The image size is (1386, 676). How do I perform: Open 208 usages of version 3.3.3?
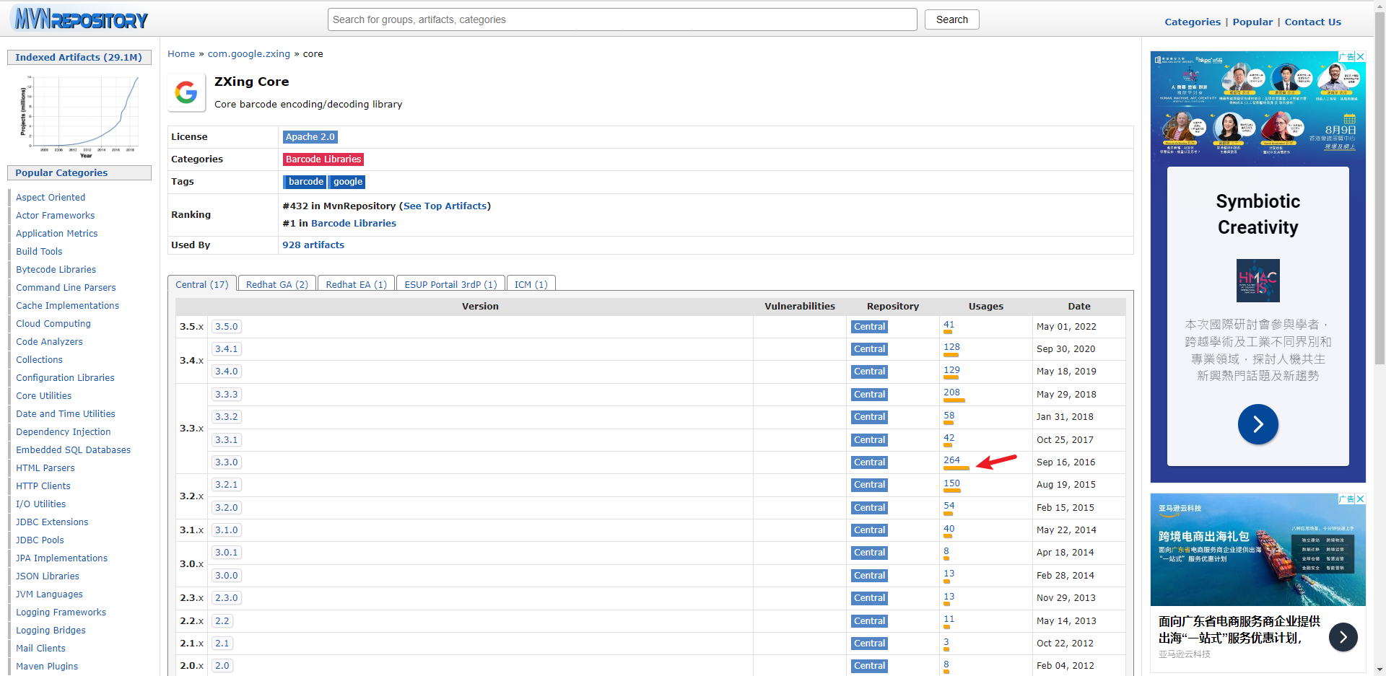(952, 392)
